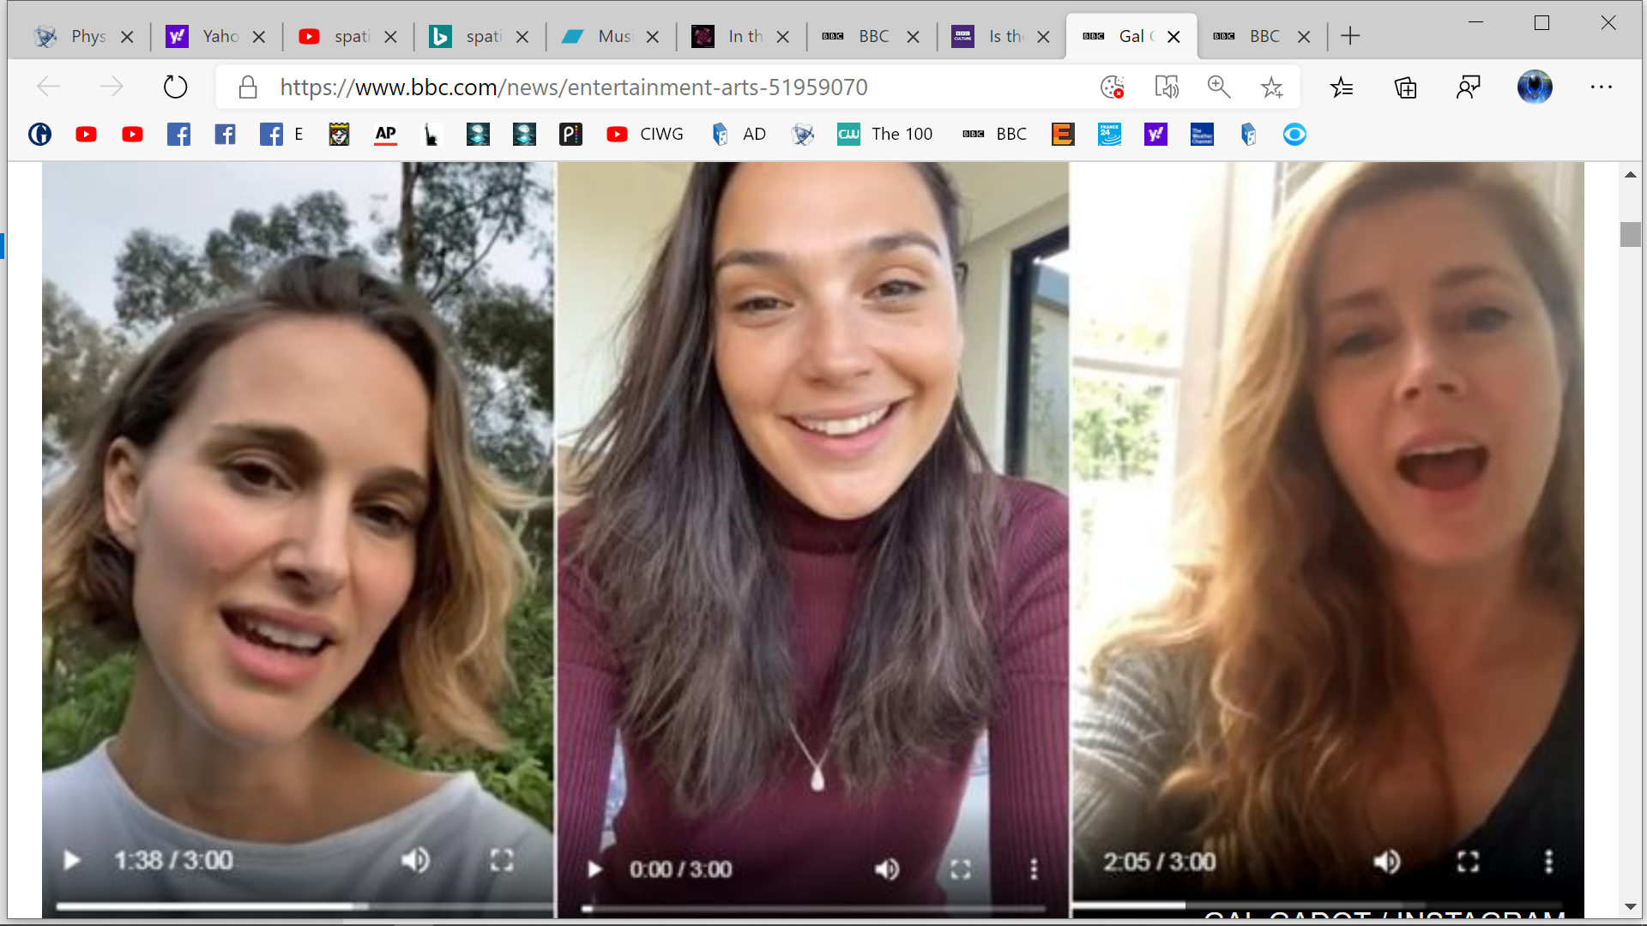Click the zoom magnifier in address bar
Screen dimensions: 1647x926
point(1219,87)
